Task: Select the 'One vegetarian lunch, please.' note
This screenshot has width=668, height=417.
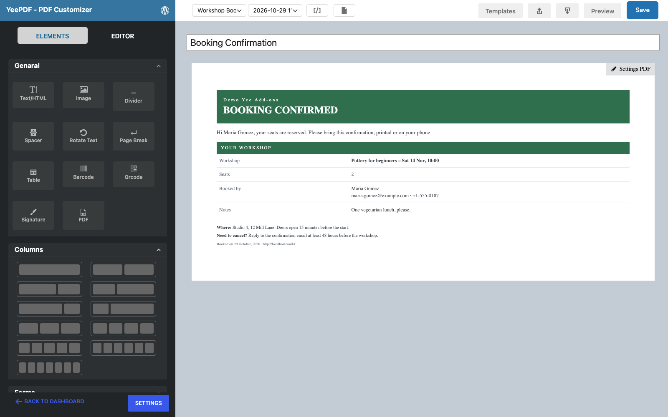Action: pyautogui.click(x=381, y=210)
